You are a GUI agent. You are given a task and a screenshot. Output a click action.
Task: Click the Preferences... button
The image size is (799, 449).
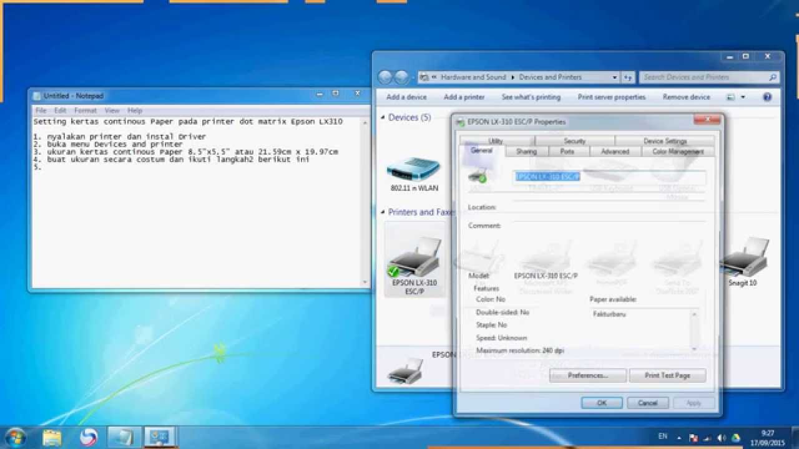(587, 375)
